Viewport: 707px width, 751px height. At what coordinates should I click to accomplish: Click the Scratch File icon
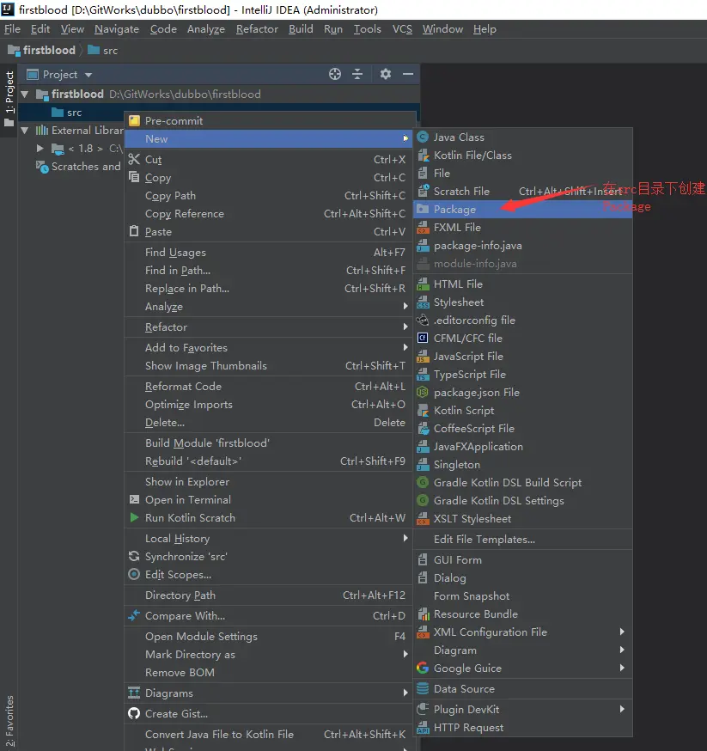423,191
